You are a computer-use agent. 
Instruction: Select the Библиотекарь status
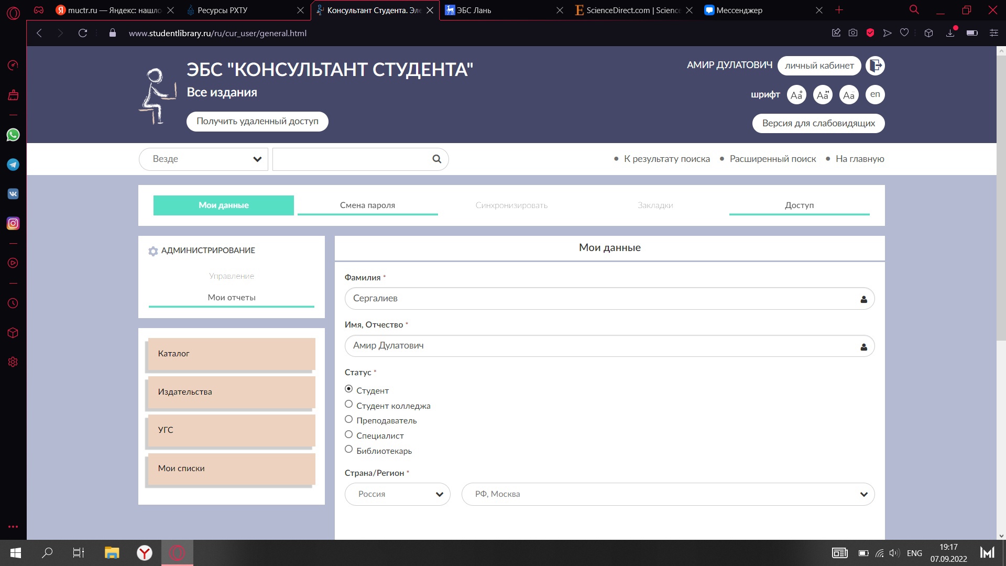pyautogui.click(x=348, y=449)
